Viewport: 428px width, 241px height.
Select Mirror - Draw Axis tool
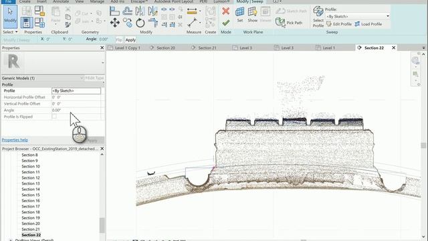(x=152, y=11)
